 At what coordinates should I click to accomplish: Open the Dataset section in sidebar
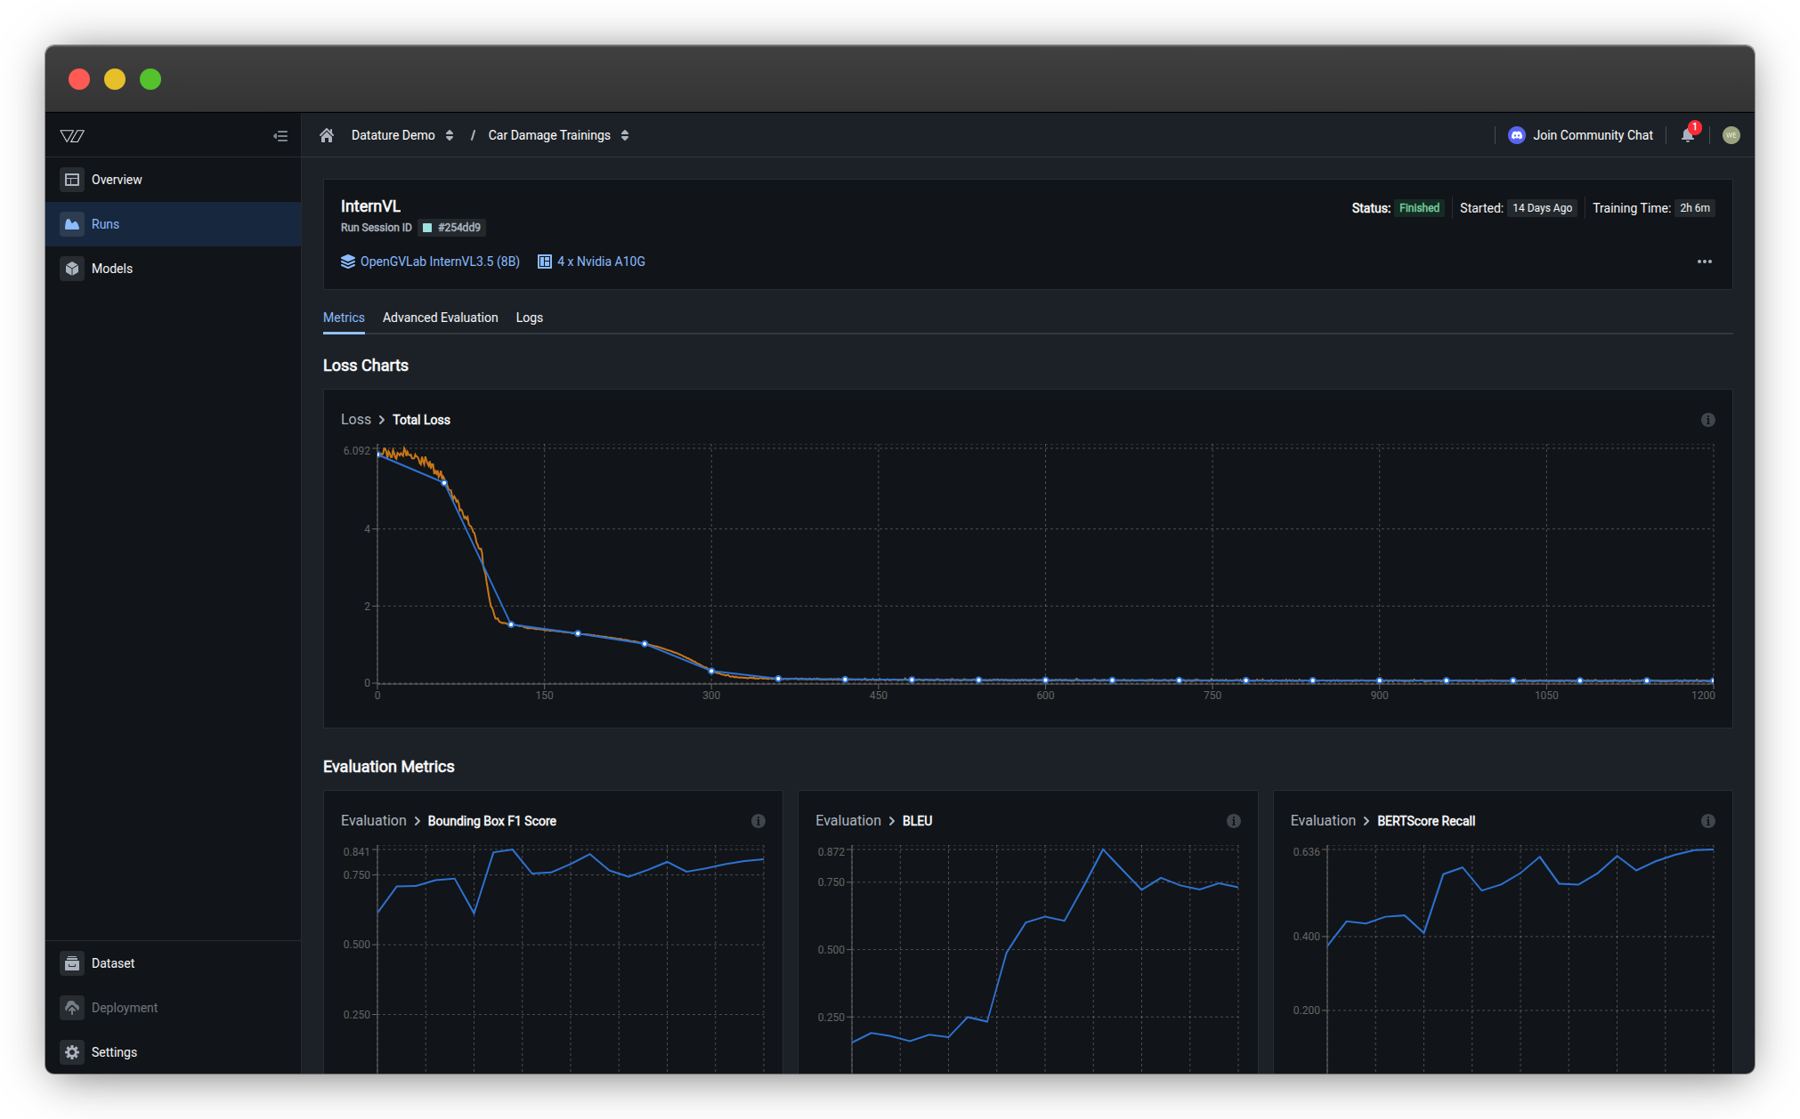[x=112, y=963]
